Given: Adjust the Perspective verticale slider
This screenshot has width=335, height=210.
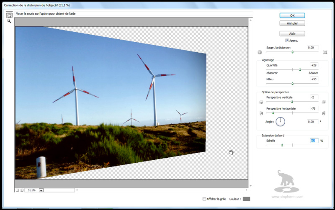Looking at the screenshot, I should pyautogui.click(x=292, y=102).
